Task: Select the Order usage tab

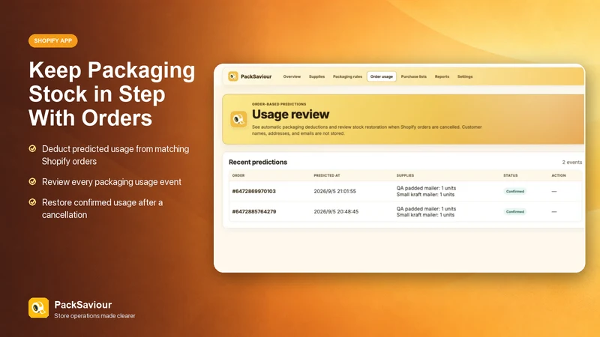Action: (x=382, y=77)
